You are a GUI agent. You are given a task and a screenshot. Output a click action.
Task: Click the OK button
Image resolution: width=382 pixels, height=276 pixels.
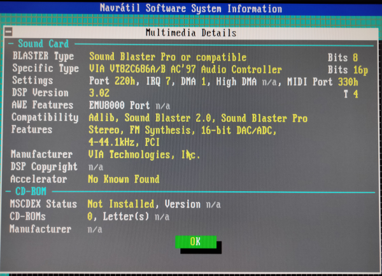195,242
